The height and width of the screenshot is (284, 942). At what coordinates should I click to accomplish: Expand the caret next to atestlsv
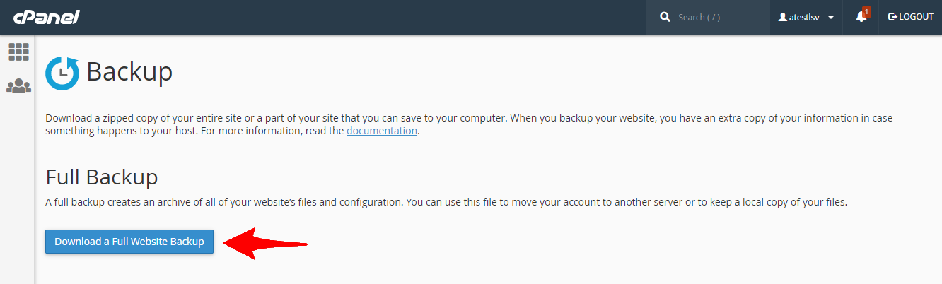click(x=831, y=18)
